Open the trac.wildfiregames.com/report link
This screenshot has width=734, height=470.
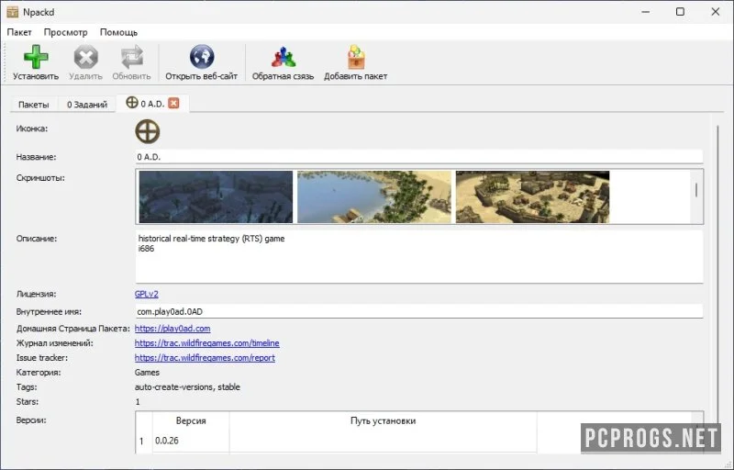pyautogui.click(x=205, y=358)
